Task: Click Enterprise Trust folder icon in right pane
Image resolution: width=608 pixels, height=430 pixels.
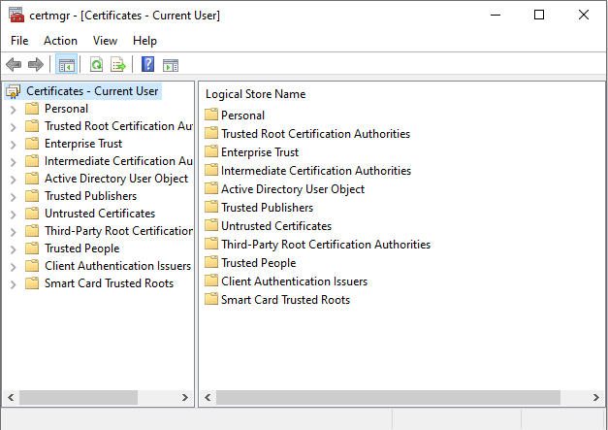Action: (211, 151)
